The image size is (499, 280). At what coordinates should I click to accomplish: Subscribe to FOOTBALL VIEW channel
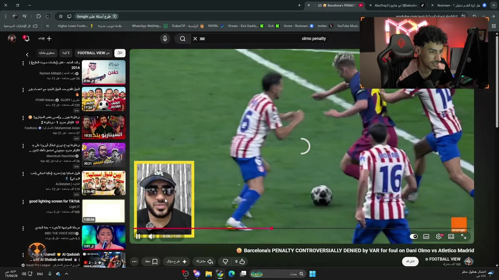411,261
